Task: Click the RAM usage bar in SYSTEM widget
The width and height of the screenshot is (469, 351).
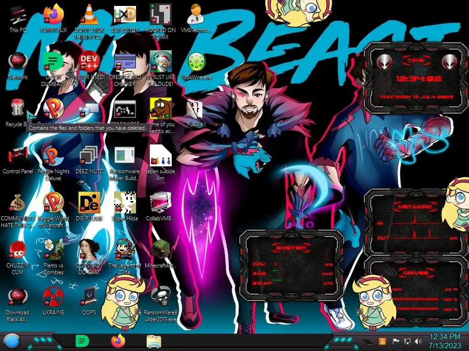Action: 275,271
